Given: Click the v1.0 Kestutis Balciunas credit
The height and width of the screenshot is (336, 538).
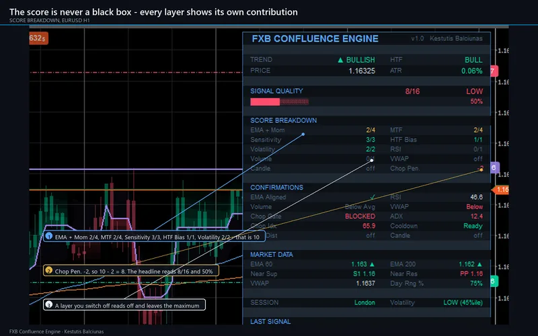Looking at the screenshot, I should click(447, 38).
